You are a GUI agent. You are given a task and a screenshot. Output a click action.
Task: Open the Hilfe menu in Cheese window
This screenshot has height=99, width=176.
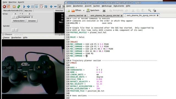tap(25, 38)
